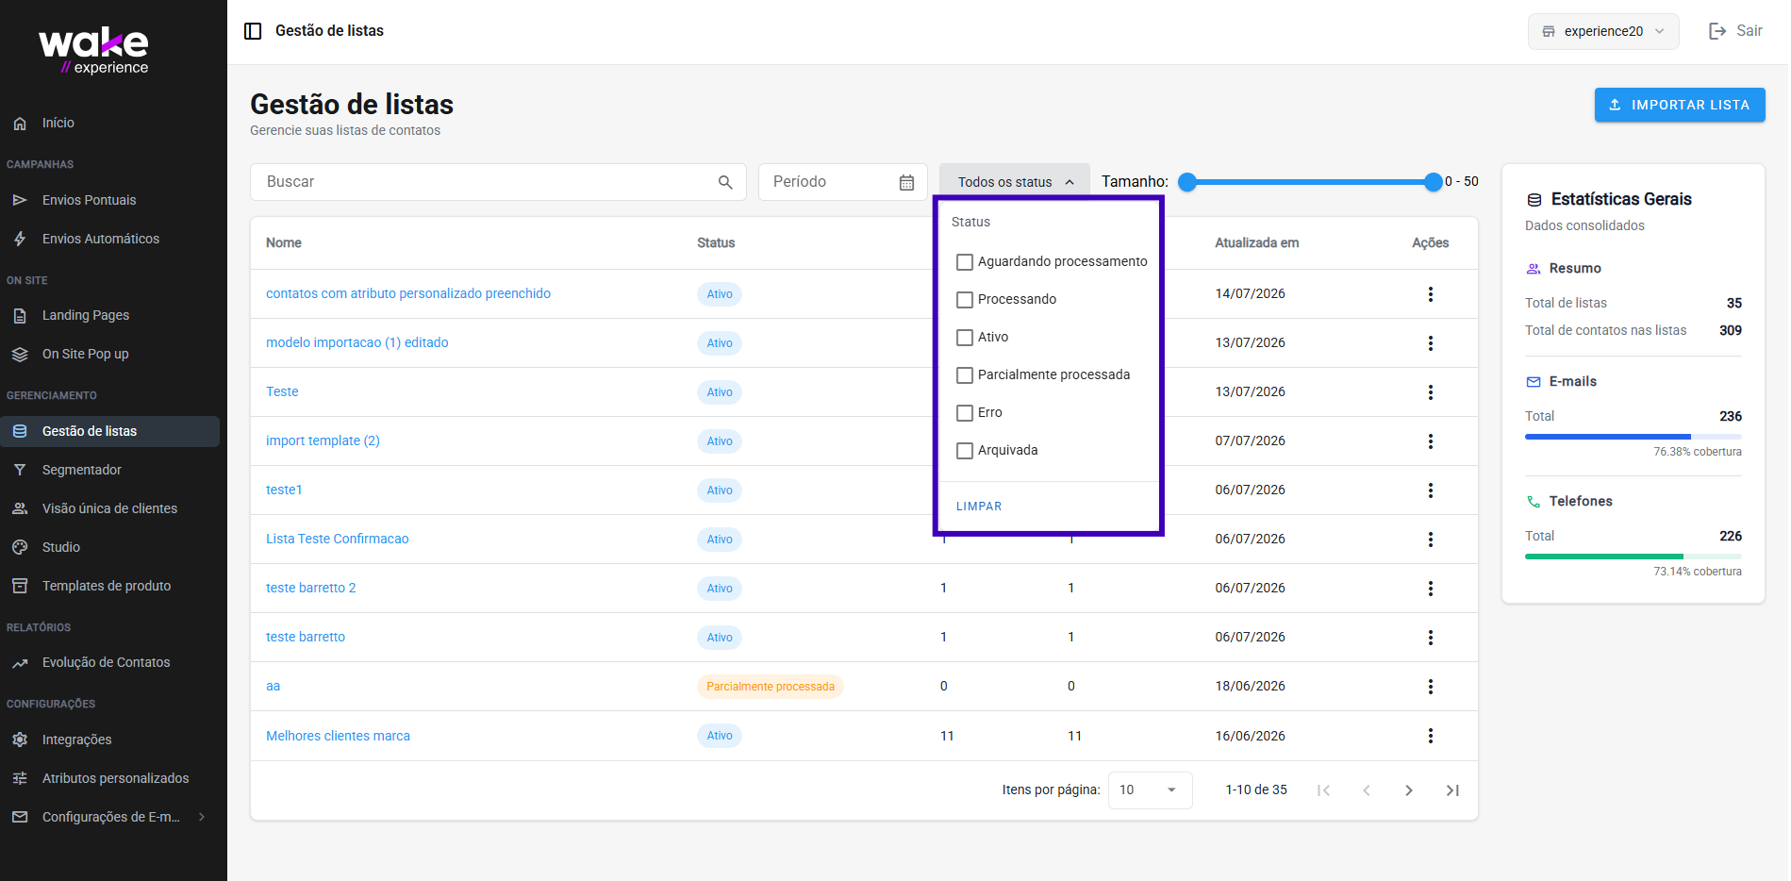Toggle the sidebar panel icon

pos(253,31)
